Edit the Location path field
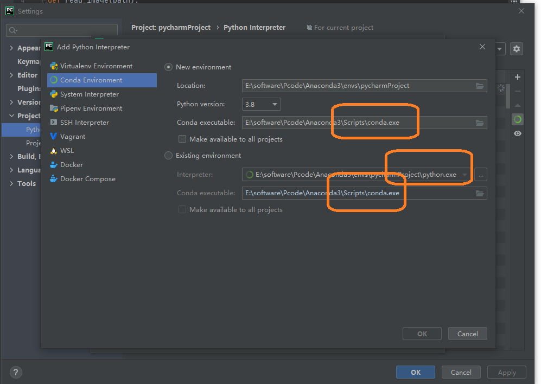The height and width of the screenshot is (384, 541). (x=364, y=86)
